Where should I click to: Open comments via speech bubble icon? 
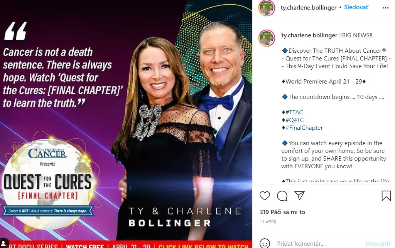tap(282, 196)
